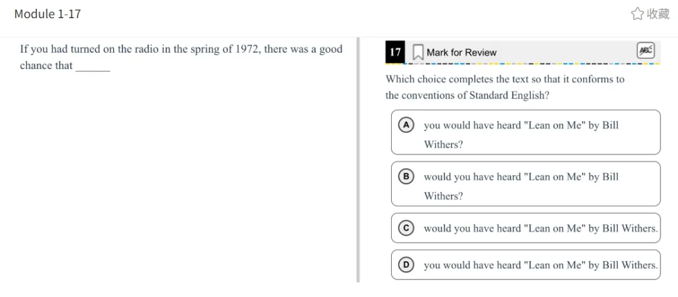Click the star favorite icon

click(637, 14)
